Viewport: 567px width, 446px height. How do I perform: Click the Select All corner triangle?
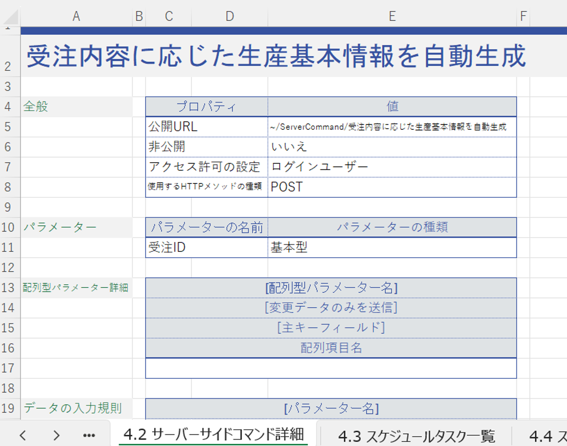point(10,17)
